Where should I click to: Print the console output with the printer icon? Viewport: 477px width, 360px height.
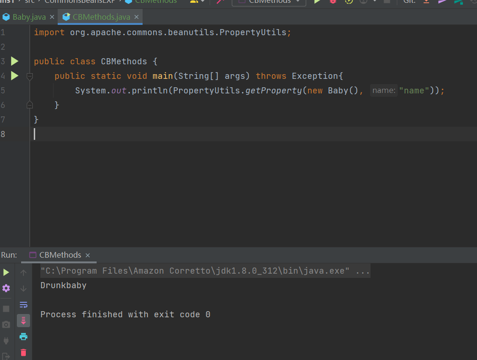click(23, 336)
